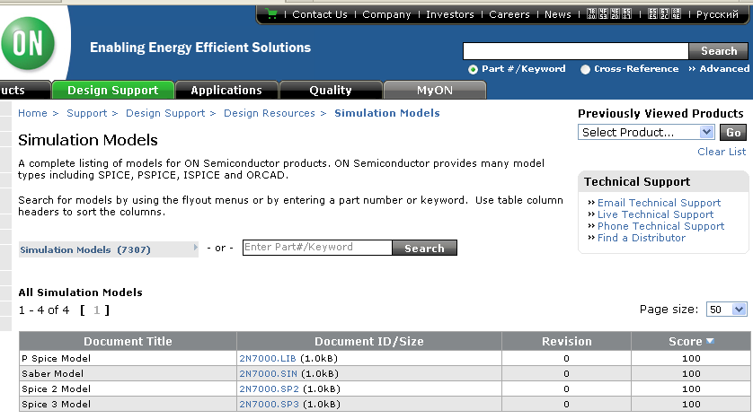Image resolution: width=753 pixels, height=419 pixels.
Task: Open Live Technical Support link
Action: pos(656,214)
